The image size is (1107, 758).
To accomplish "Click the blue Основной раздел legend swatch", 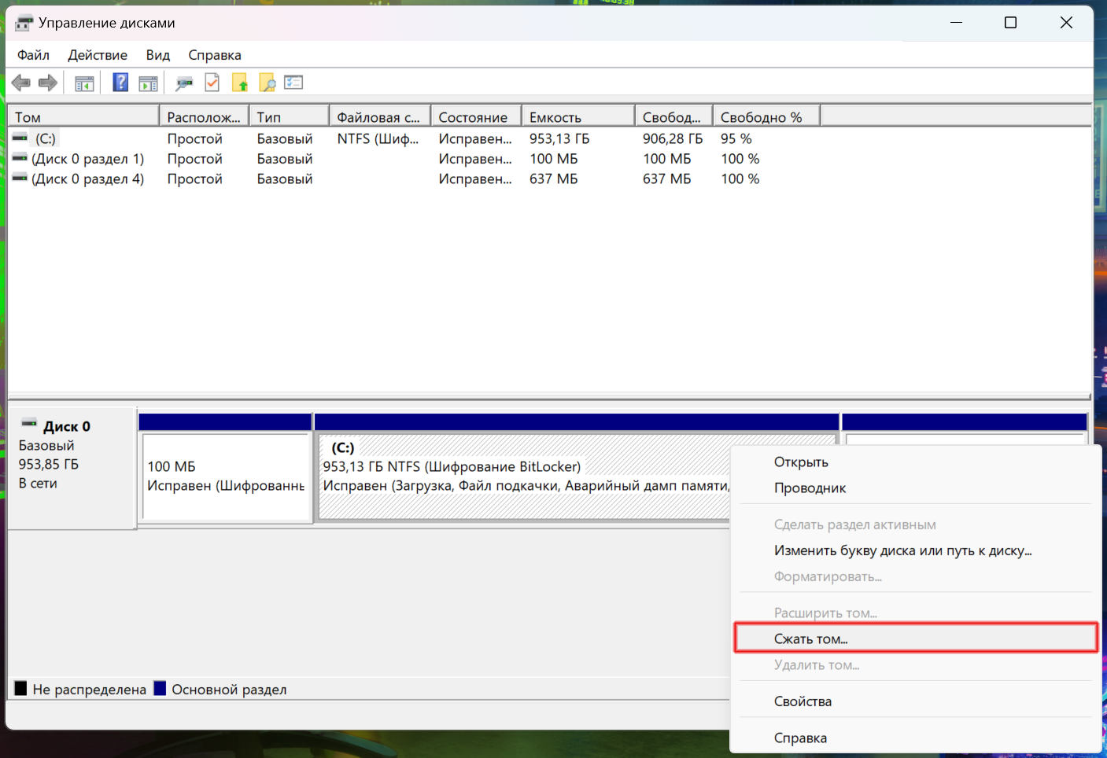I will point(160,689).
